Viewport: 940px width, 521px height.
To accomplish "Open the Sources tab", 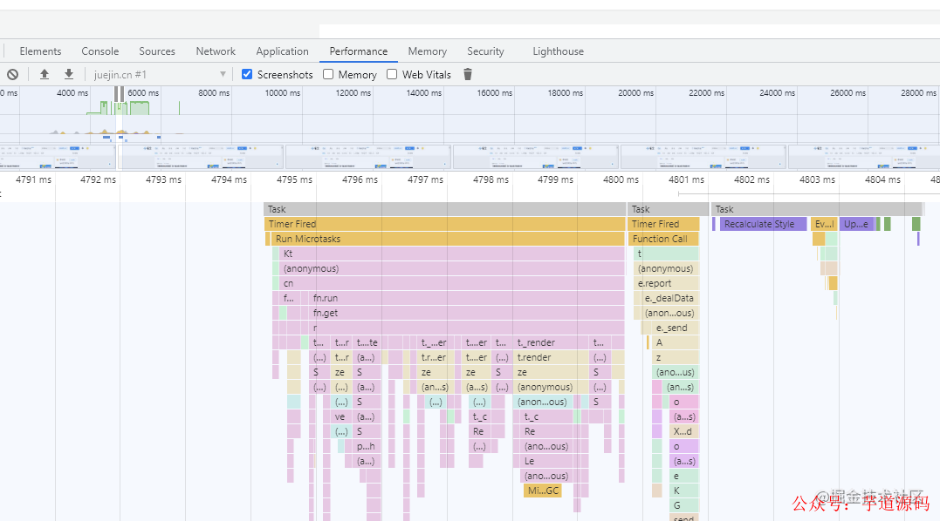I will click(157, 51).
